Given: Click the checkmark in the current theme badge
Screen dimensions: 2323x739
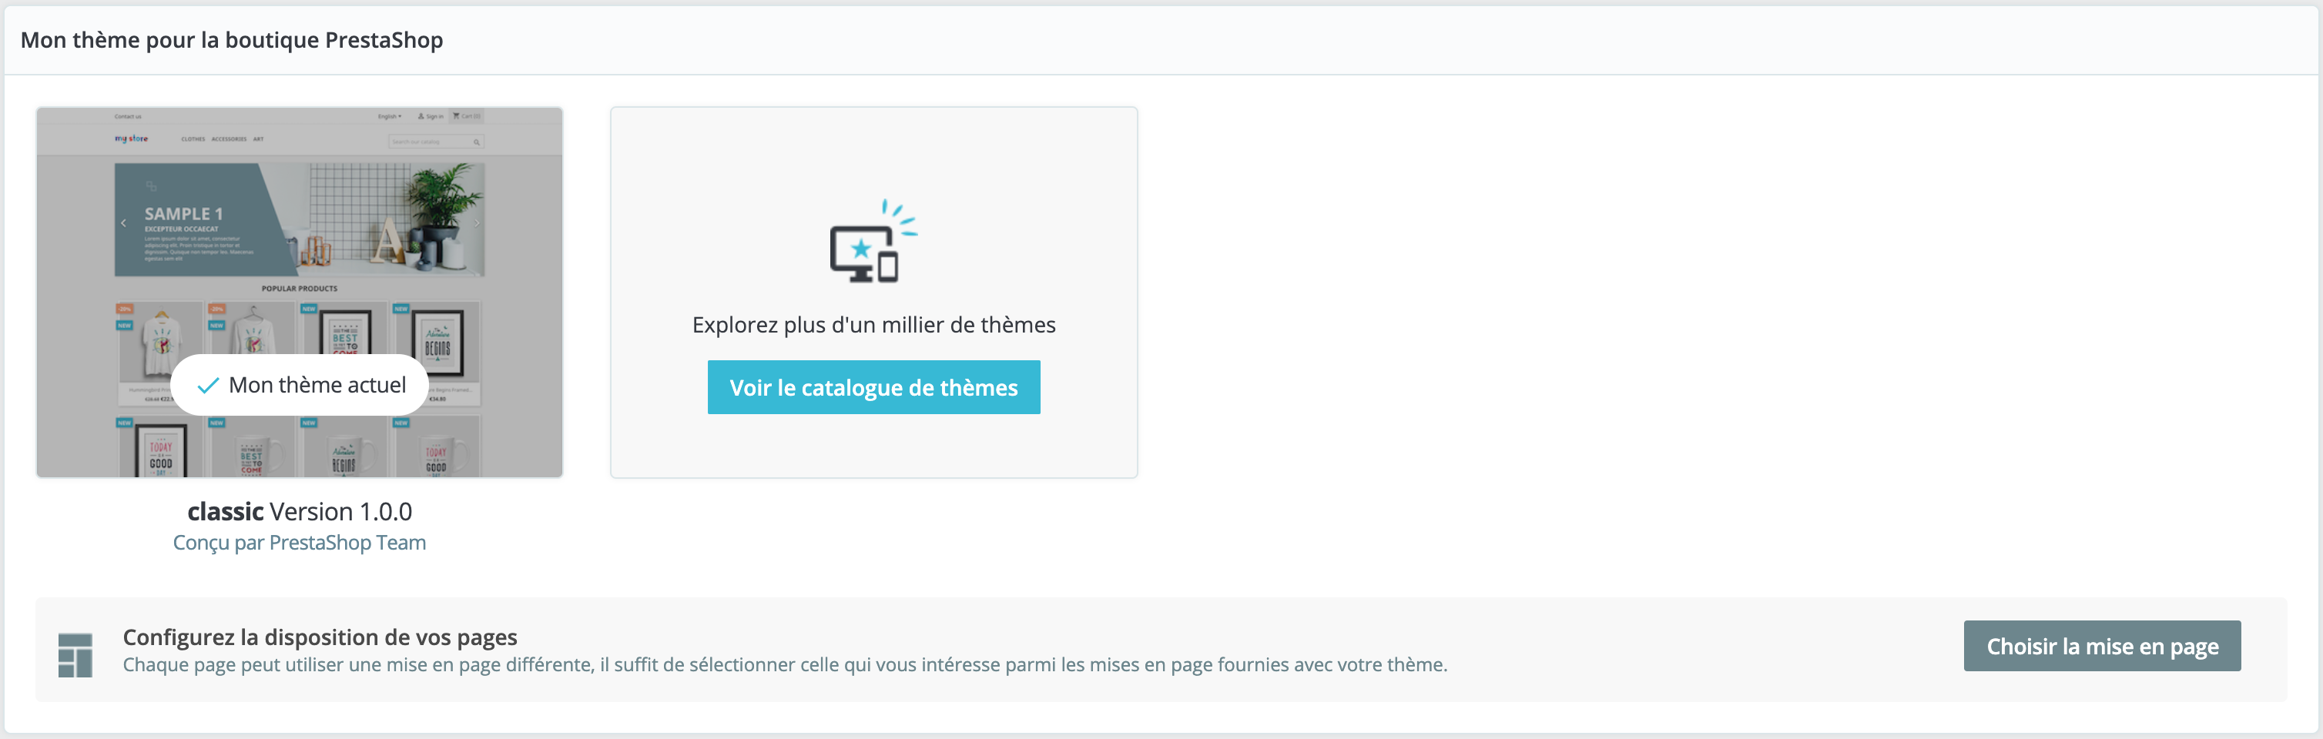Looking at the screenshot, I should (x=208, y=386).
